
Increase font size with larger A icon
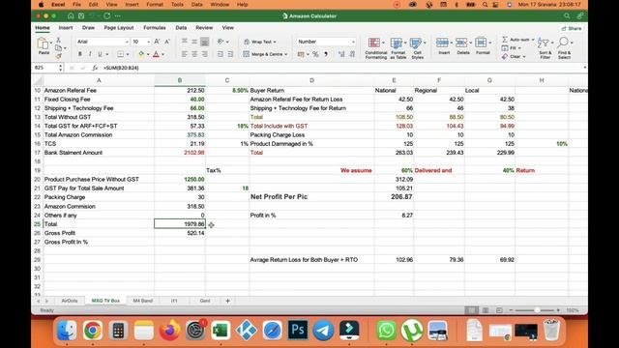[157, 42]
